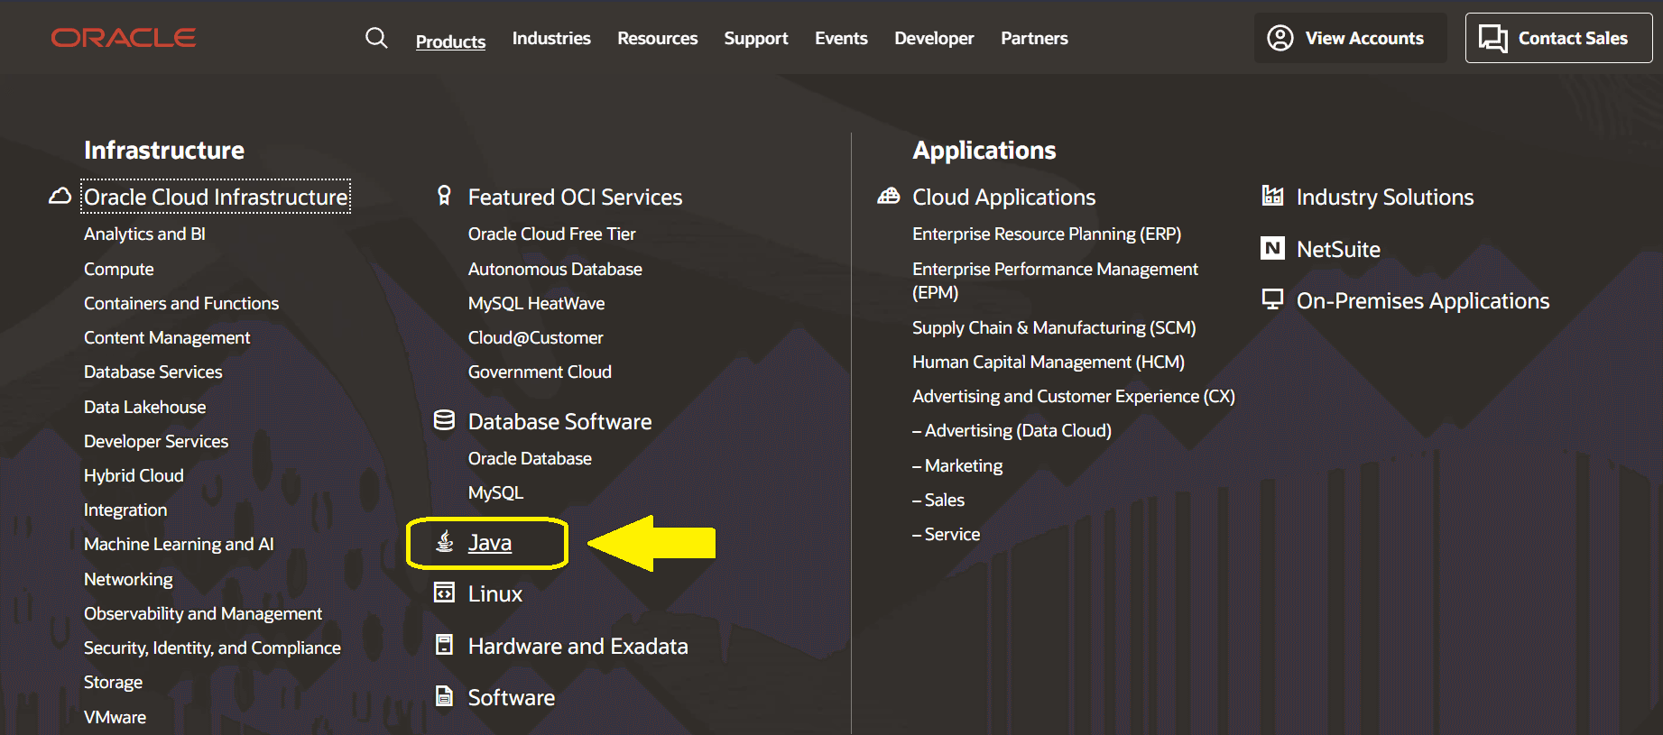
Task: Click the Contact Sales chat icon
Action: click(1492, 39)
